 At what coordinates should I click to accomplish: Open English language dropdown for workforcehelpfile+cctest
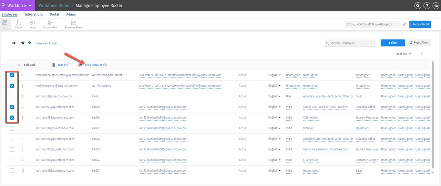click(274, 75)
